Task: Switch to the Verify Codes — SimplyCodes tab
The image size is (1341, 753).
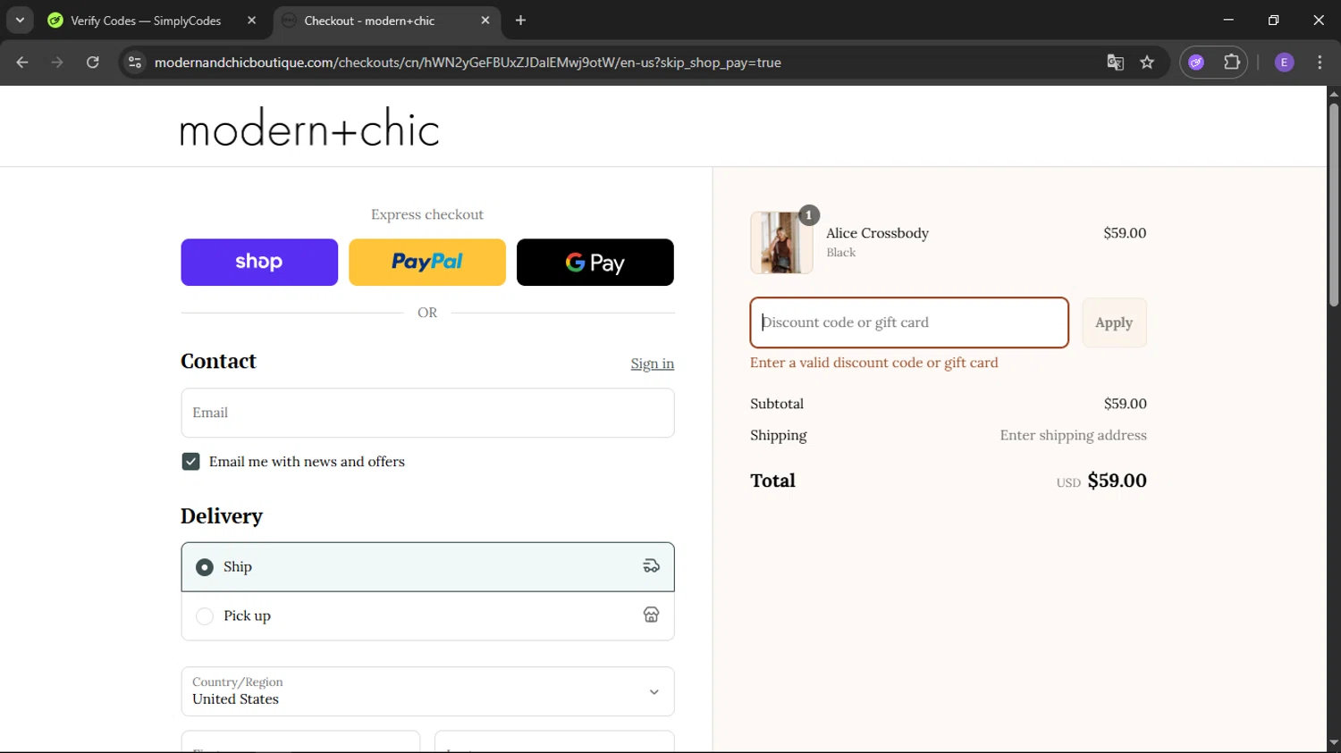Action: click(146, 21)
